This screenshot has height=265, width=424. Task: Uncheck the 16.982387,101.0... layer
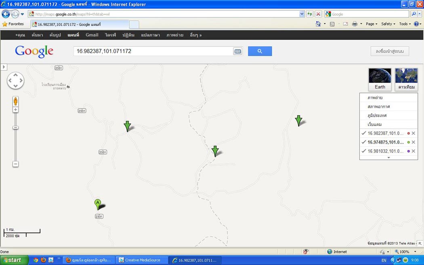pos(364,133)
